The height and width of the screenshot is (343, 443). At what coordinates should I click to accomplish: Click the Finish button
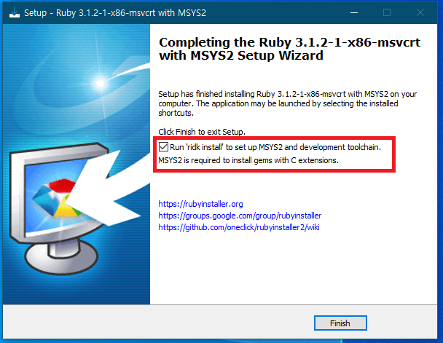pos(340,323)
